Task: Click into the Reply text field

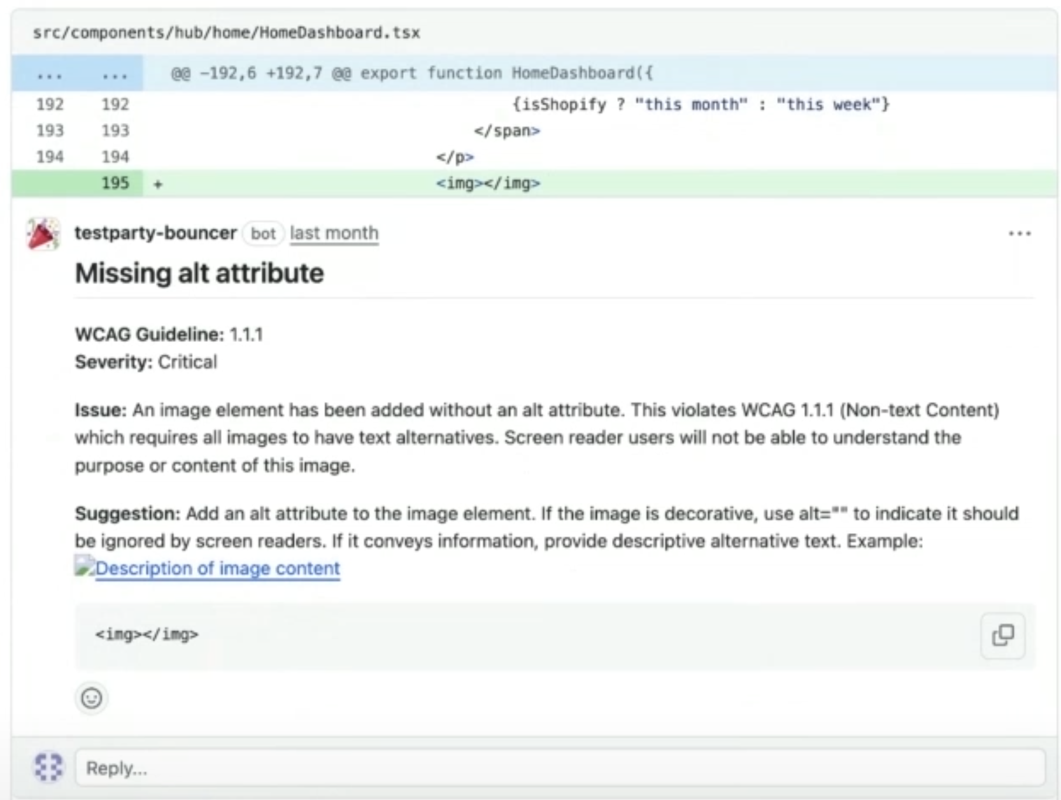Action: click(559, 768)
